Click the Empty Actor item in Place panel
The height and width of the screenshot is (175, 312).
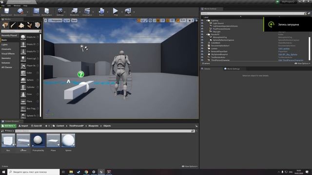[x=30, y=37]
